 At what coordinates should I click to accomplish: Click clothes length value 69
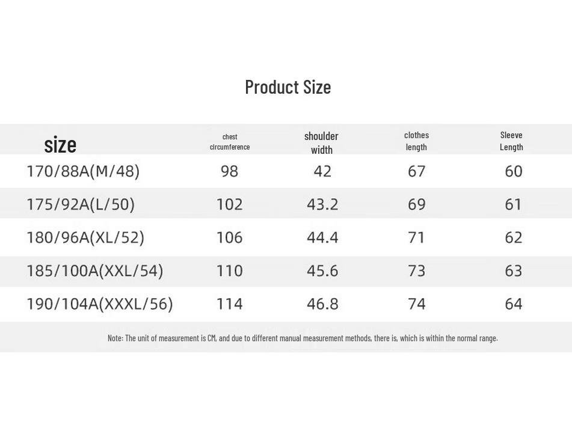417,205
